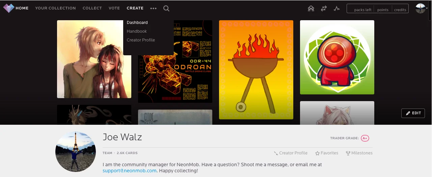Click the Joe Walz profile name
The image size is (432, 177).
122,137
